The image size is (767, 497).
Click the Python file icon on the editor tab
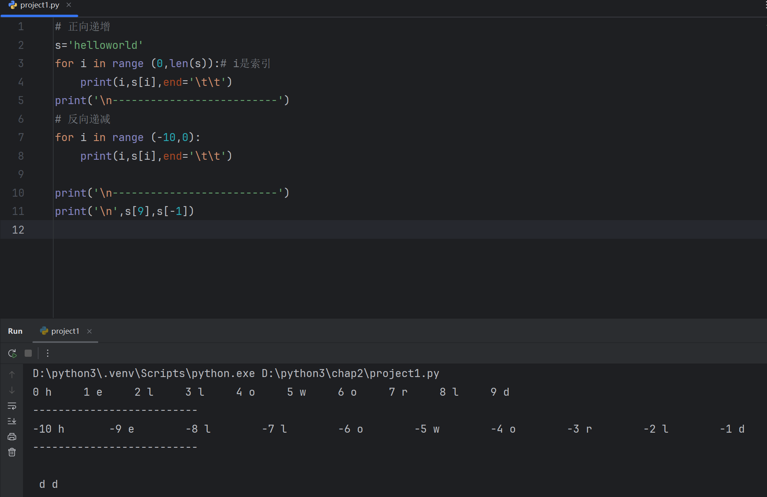tap(13, 5)
